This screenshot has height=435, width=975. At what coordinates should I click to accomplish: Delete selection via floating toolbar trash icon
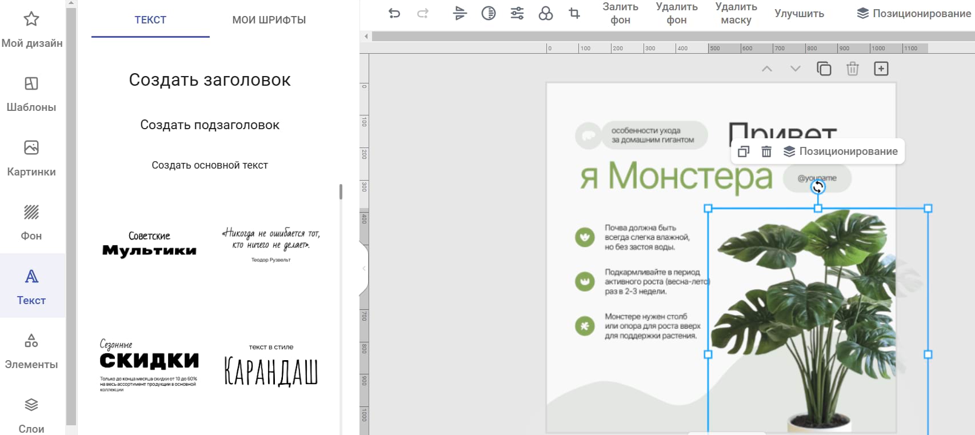coord(766,151)
